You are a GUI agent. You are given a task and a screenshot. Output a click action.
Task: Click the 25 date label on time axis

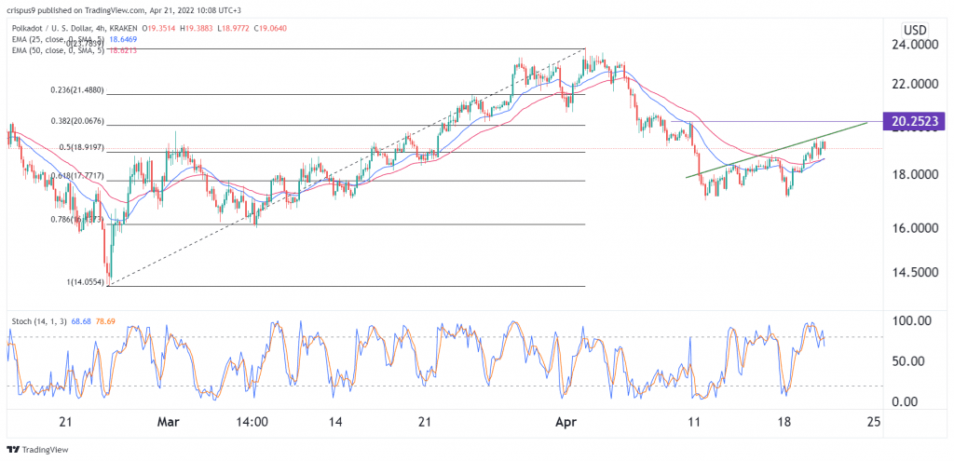pyautogui.click(x=874, y=420)
